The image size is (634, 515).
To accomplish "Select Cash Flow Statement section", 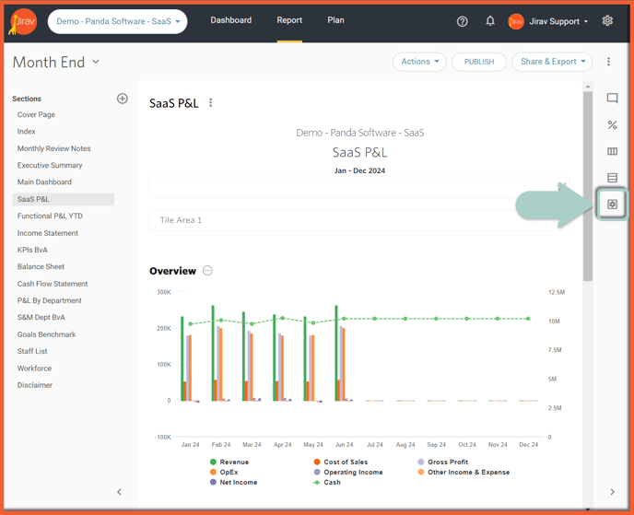I will 53,284.
